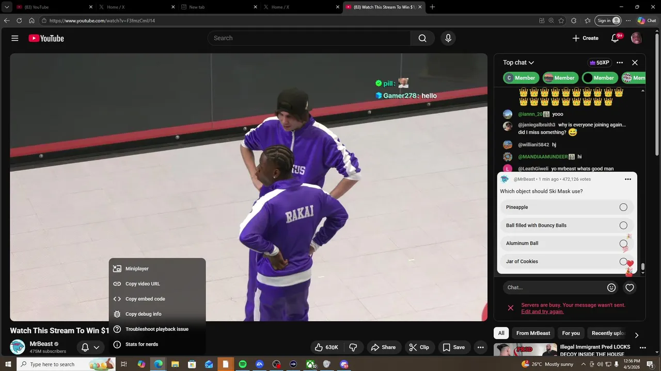Select Miniplayer from the context menu
This screenshot has width=661, height=371.
pyautogui.click(x=157, y=268)
